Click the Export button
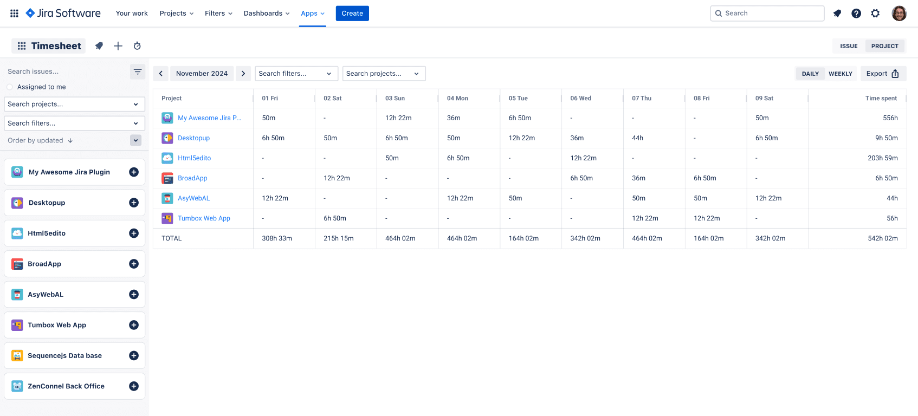918x416 pixels. [883, 74]
